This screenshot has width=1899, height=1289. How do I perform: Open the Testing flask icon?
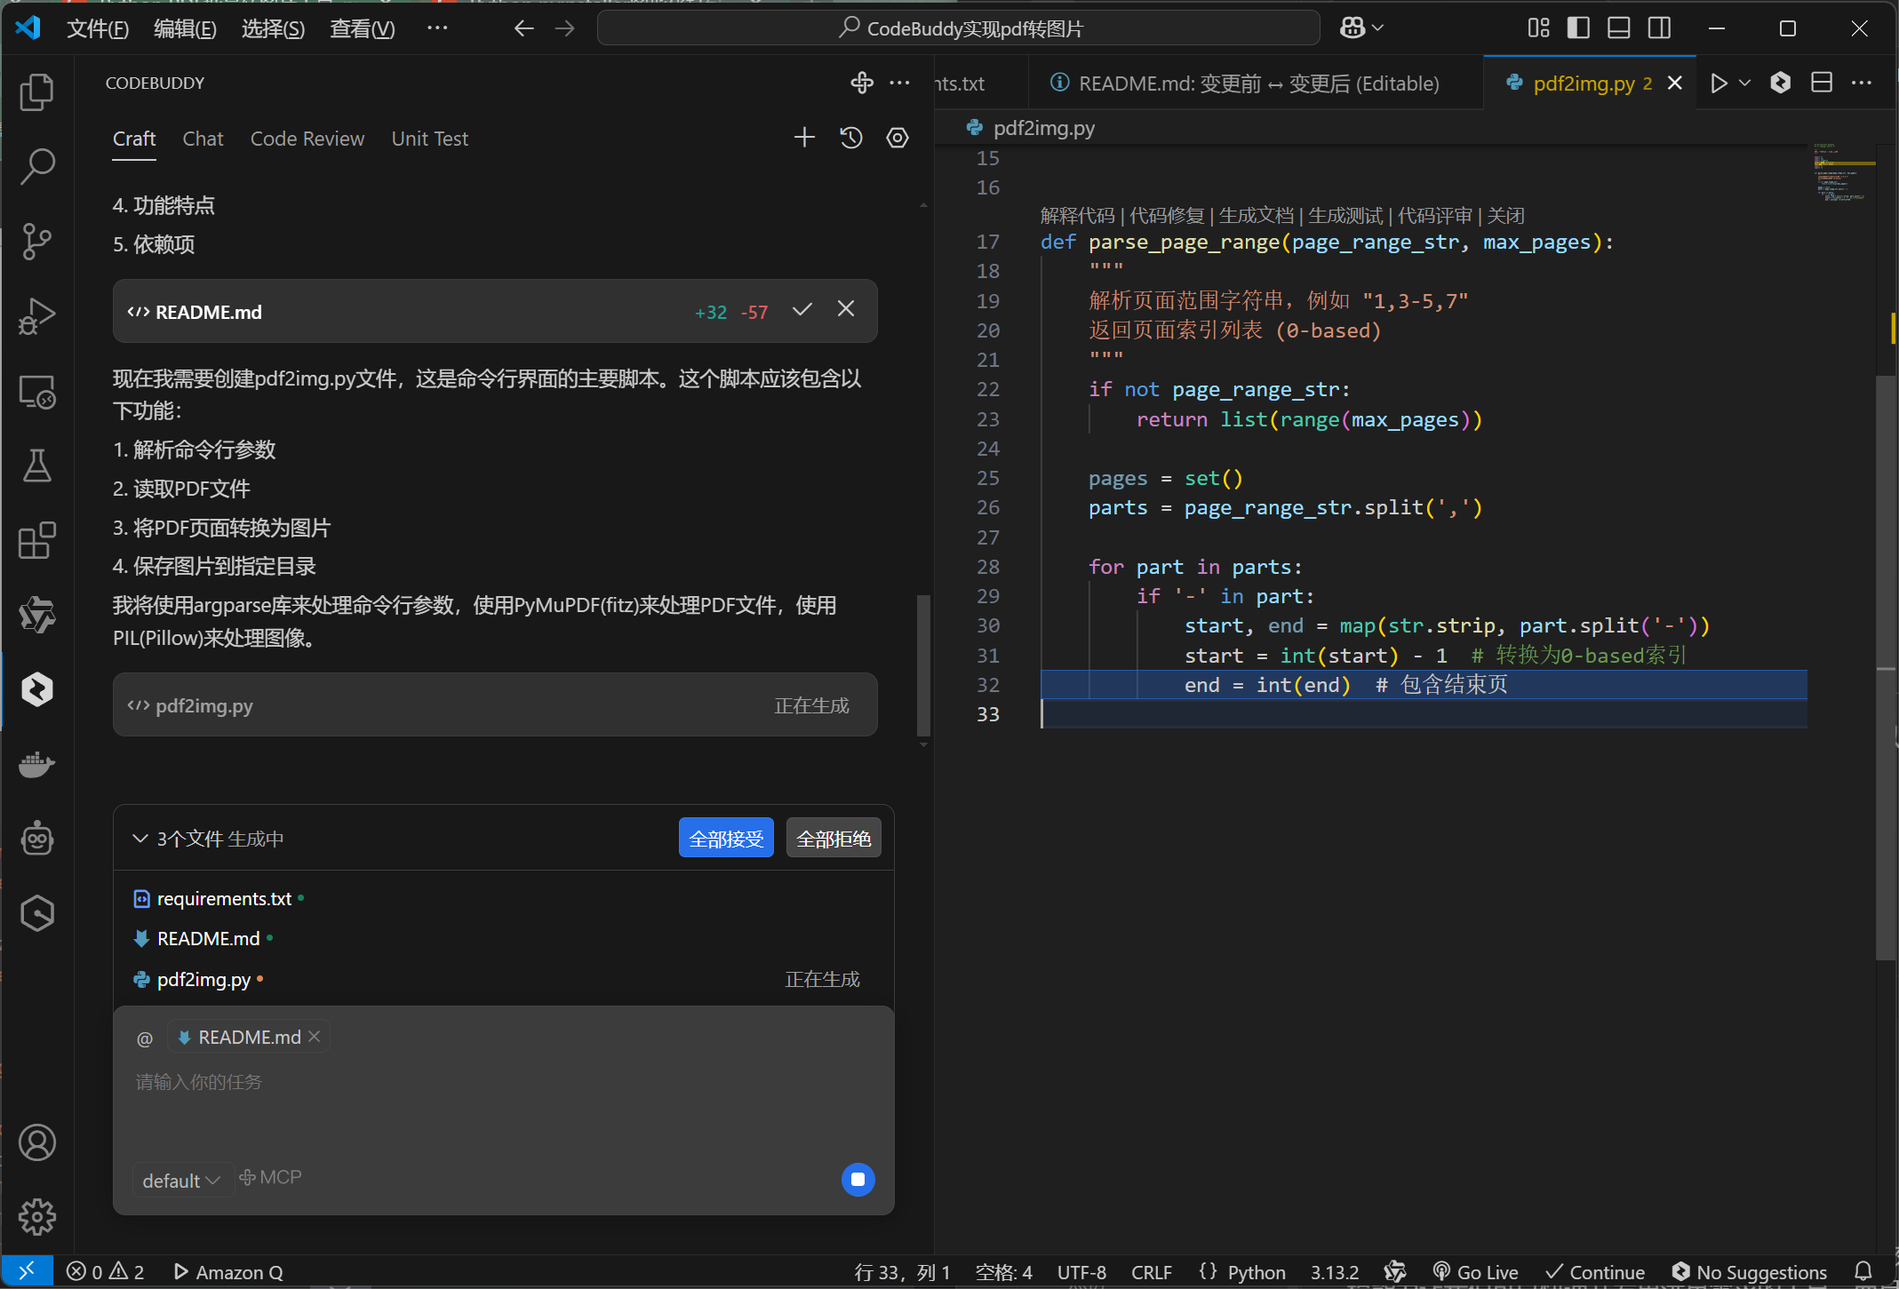[x=36, y=465]
